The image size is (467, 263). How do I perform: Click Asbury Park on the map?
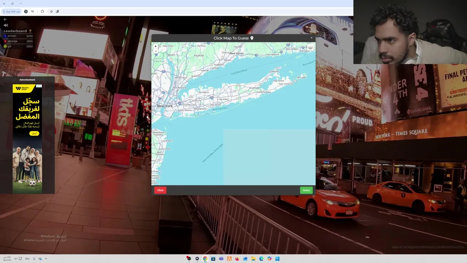(x=165, y=149)
